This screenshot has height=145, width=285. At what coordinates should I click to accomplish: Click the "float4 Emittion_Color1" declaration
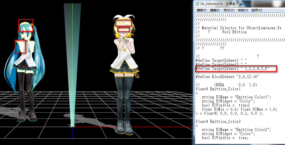(x=218, y=89)
